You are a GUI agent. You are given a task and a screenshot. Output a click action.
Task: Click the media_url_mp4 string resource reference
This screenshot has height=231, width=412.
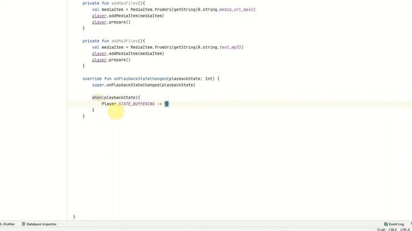point(235,10)
